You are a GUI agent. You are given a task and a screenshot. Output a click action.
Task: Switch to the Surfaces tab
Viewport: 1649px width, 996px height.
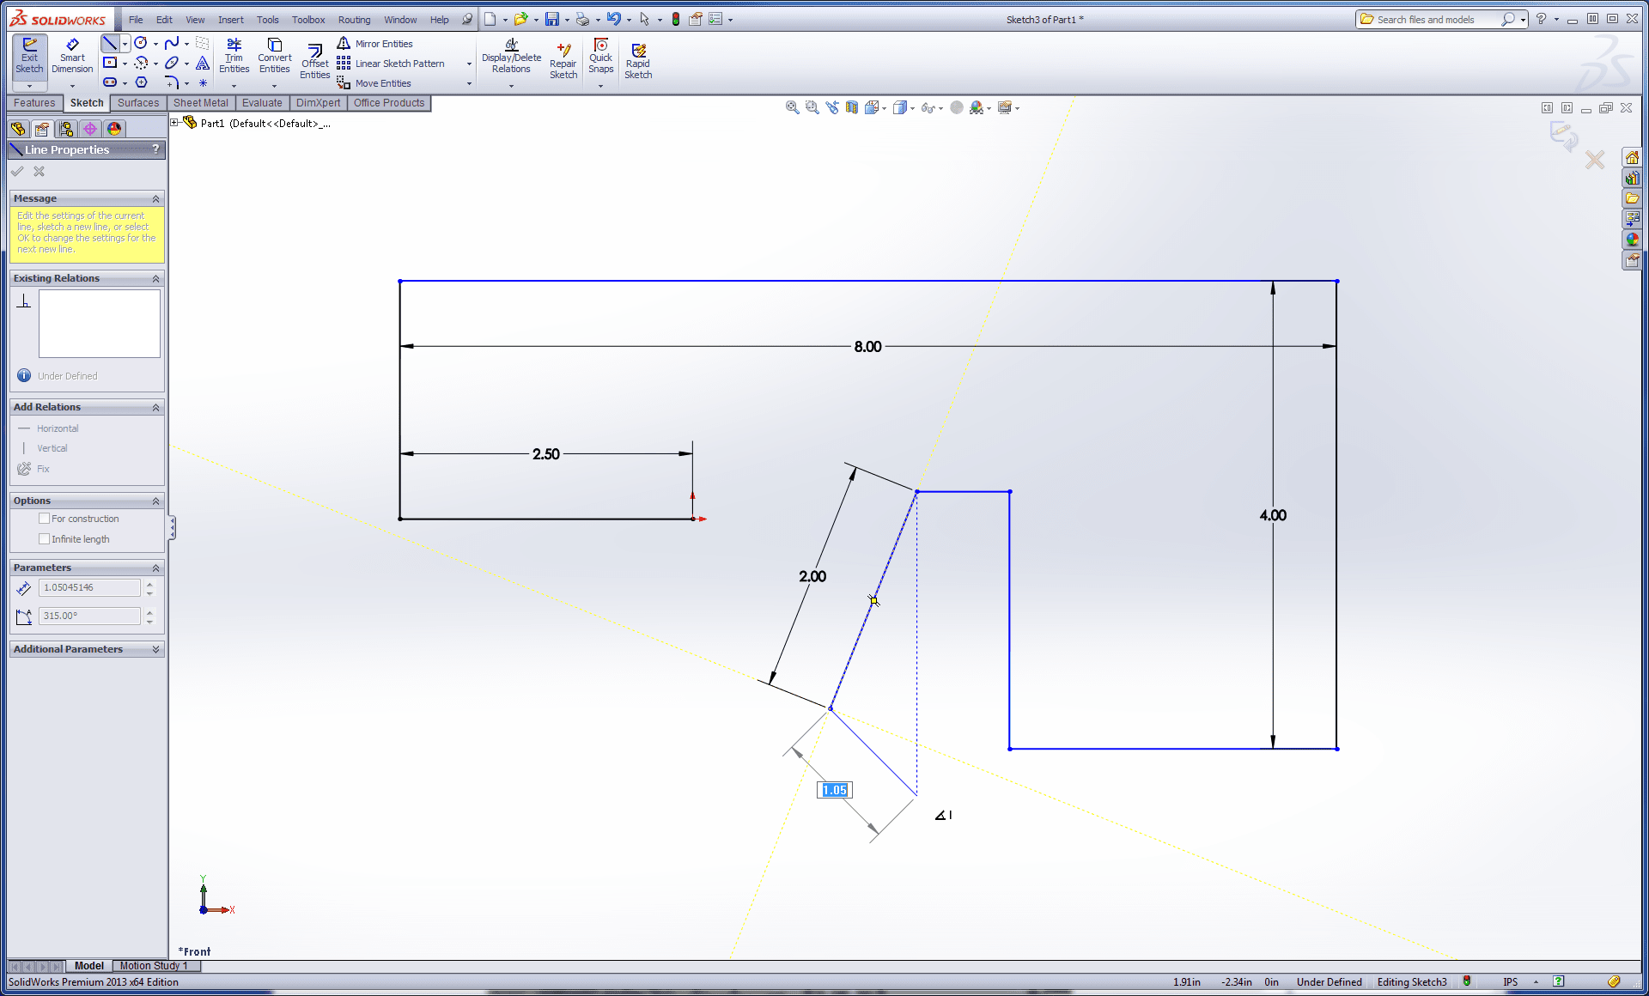(x=137, y=103)
